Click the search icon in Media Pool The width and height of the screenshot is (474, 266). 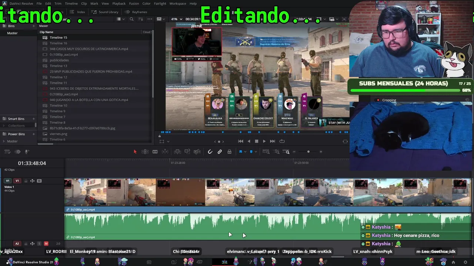[131, 19]
